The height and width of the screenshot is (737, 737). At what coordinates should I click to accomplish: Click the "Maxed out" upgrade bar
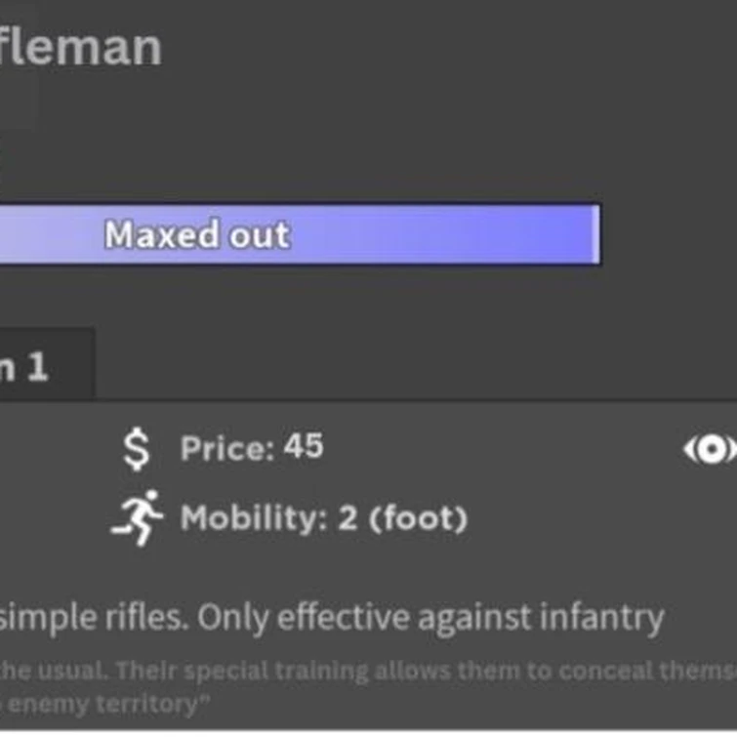tap(390, 234)
